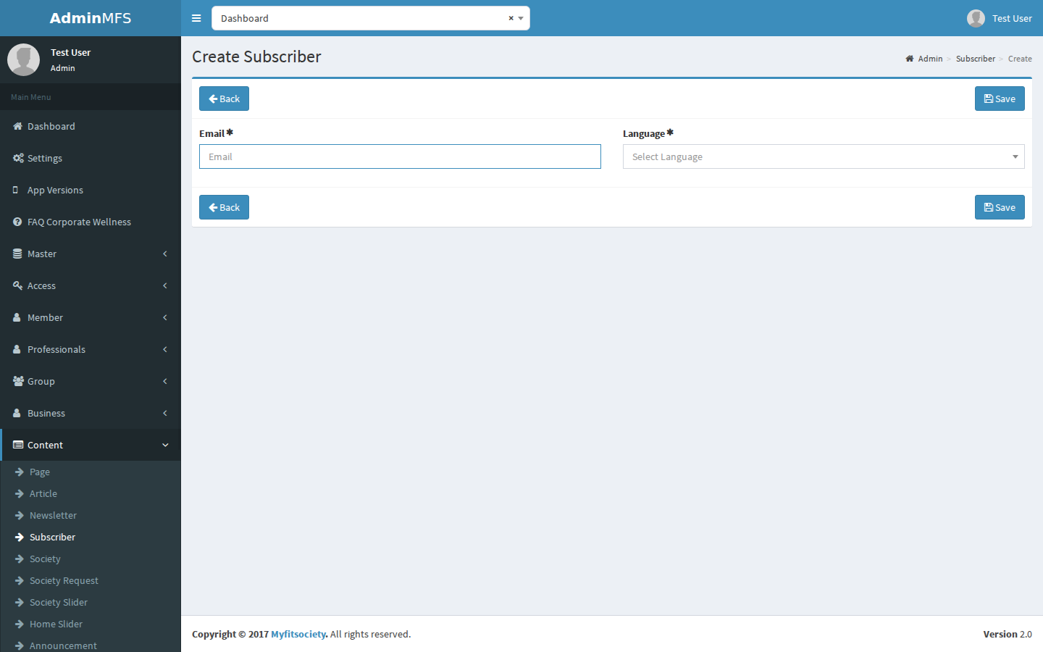Focus the Email input field
This screenshot has height=652, width=1043.
(400, 156)
